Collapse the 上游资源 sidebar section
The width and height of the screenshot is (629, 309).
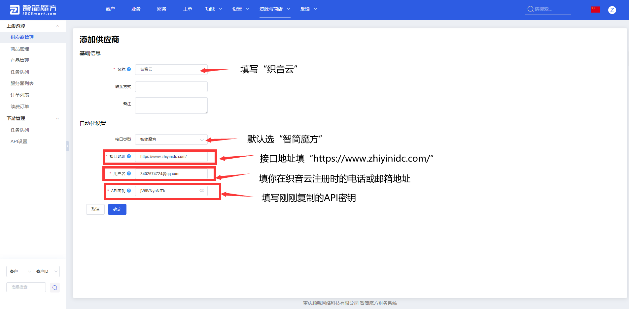pyautogui.click(x=57, y=26)
